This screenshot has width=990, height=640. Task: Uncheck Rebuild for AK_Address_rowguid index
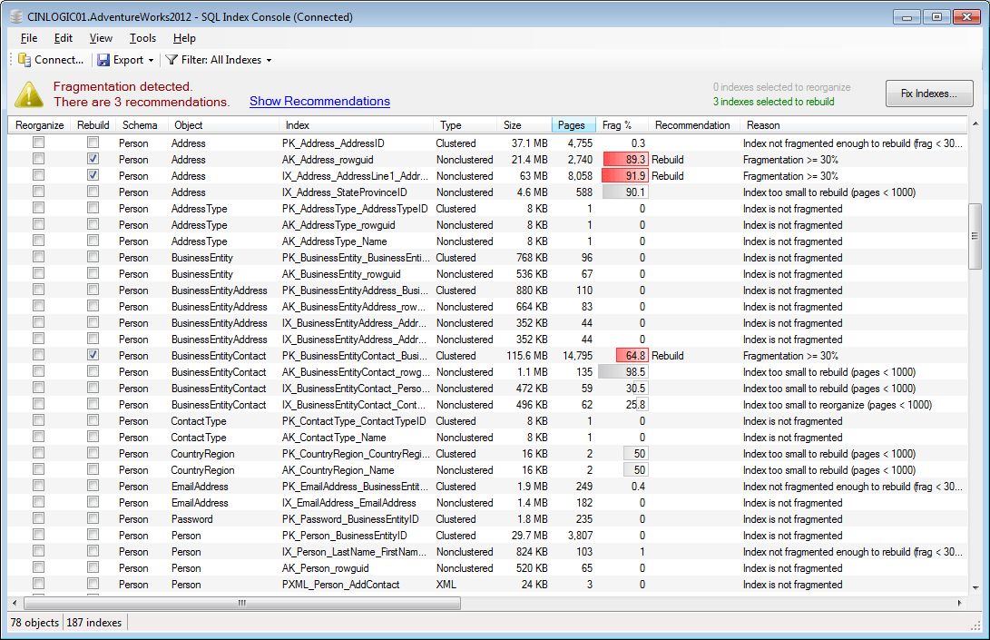click(93, 159)
